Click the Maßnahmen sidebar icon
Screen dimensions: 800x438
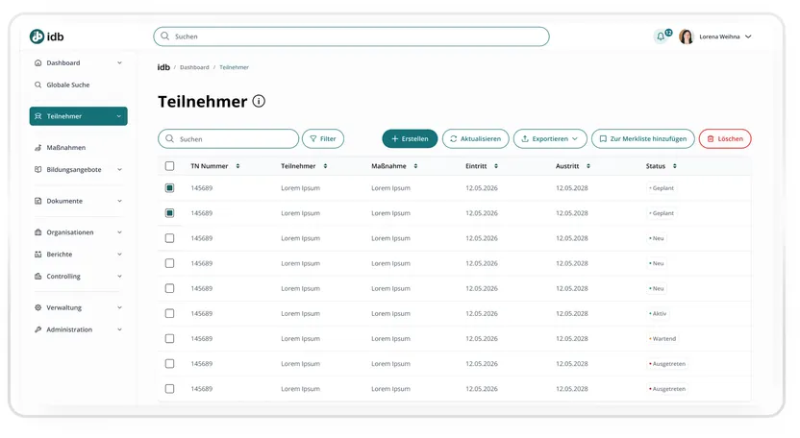point(37,147)
